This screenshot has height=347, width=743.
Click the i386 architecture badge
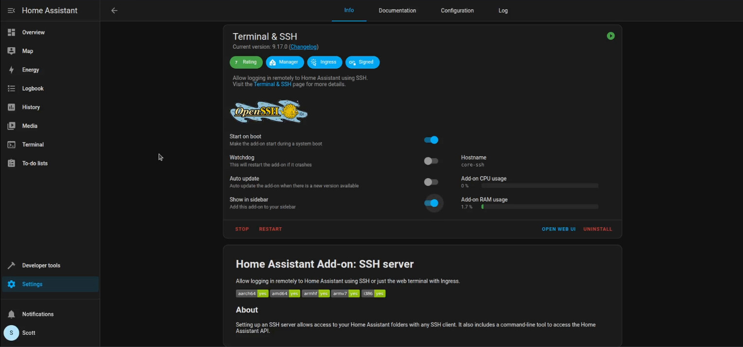tap(374, 293)
